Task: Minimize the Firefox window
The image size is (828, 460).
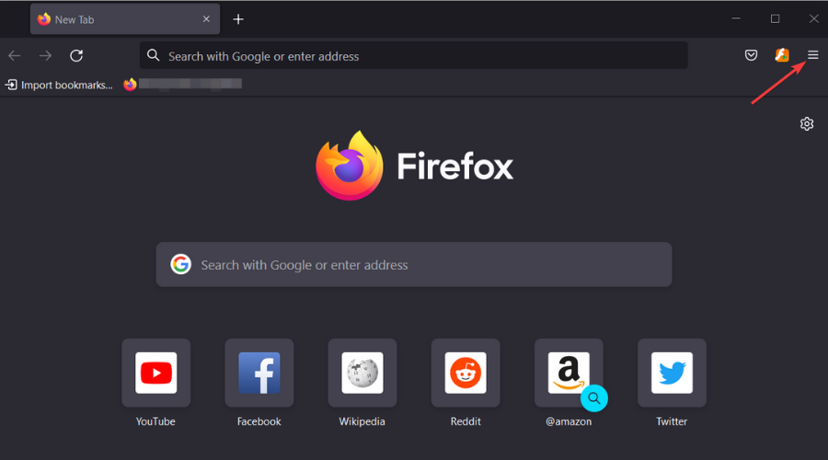Action: 736,18
